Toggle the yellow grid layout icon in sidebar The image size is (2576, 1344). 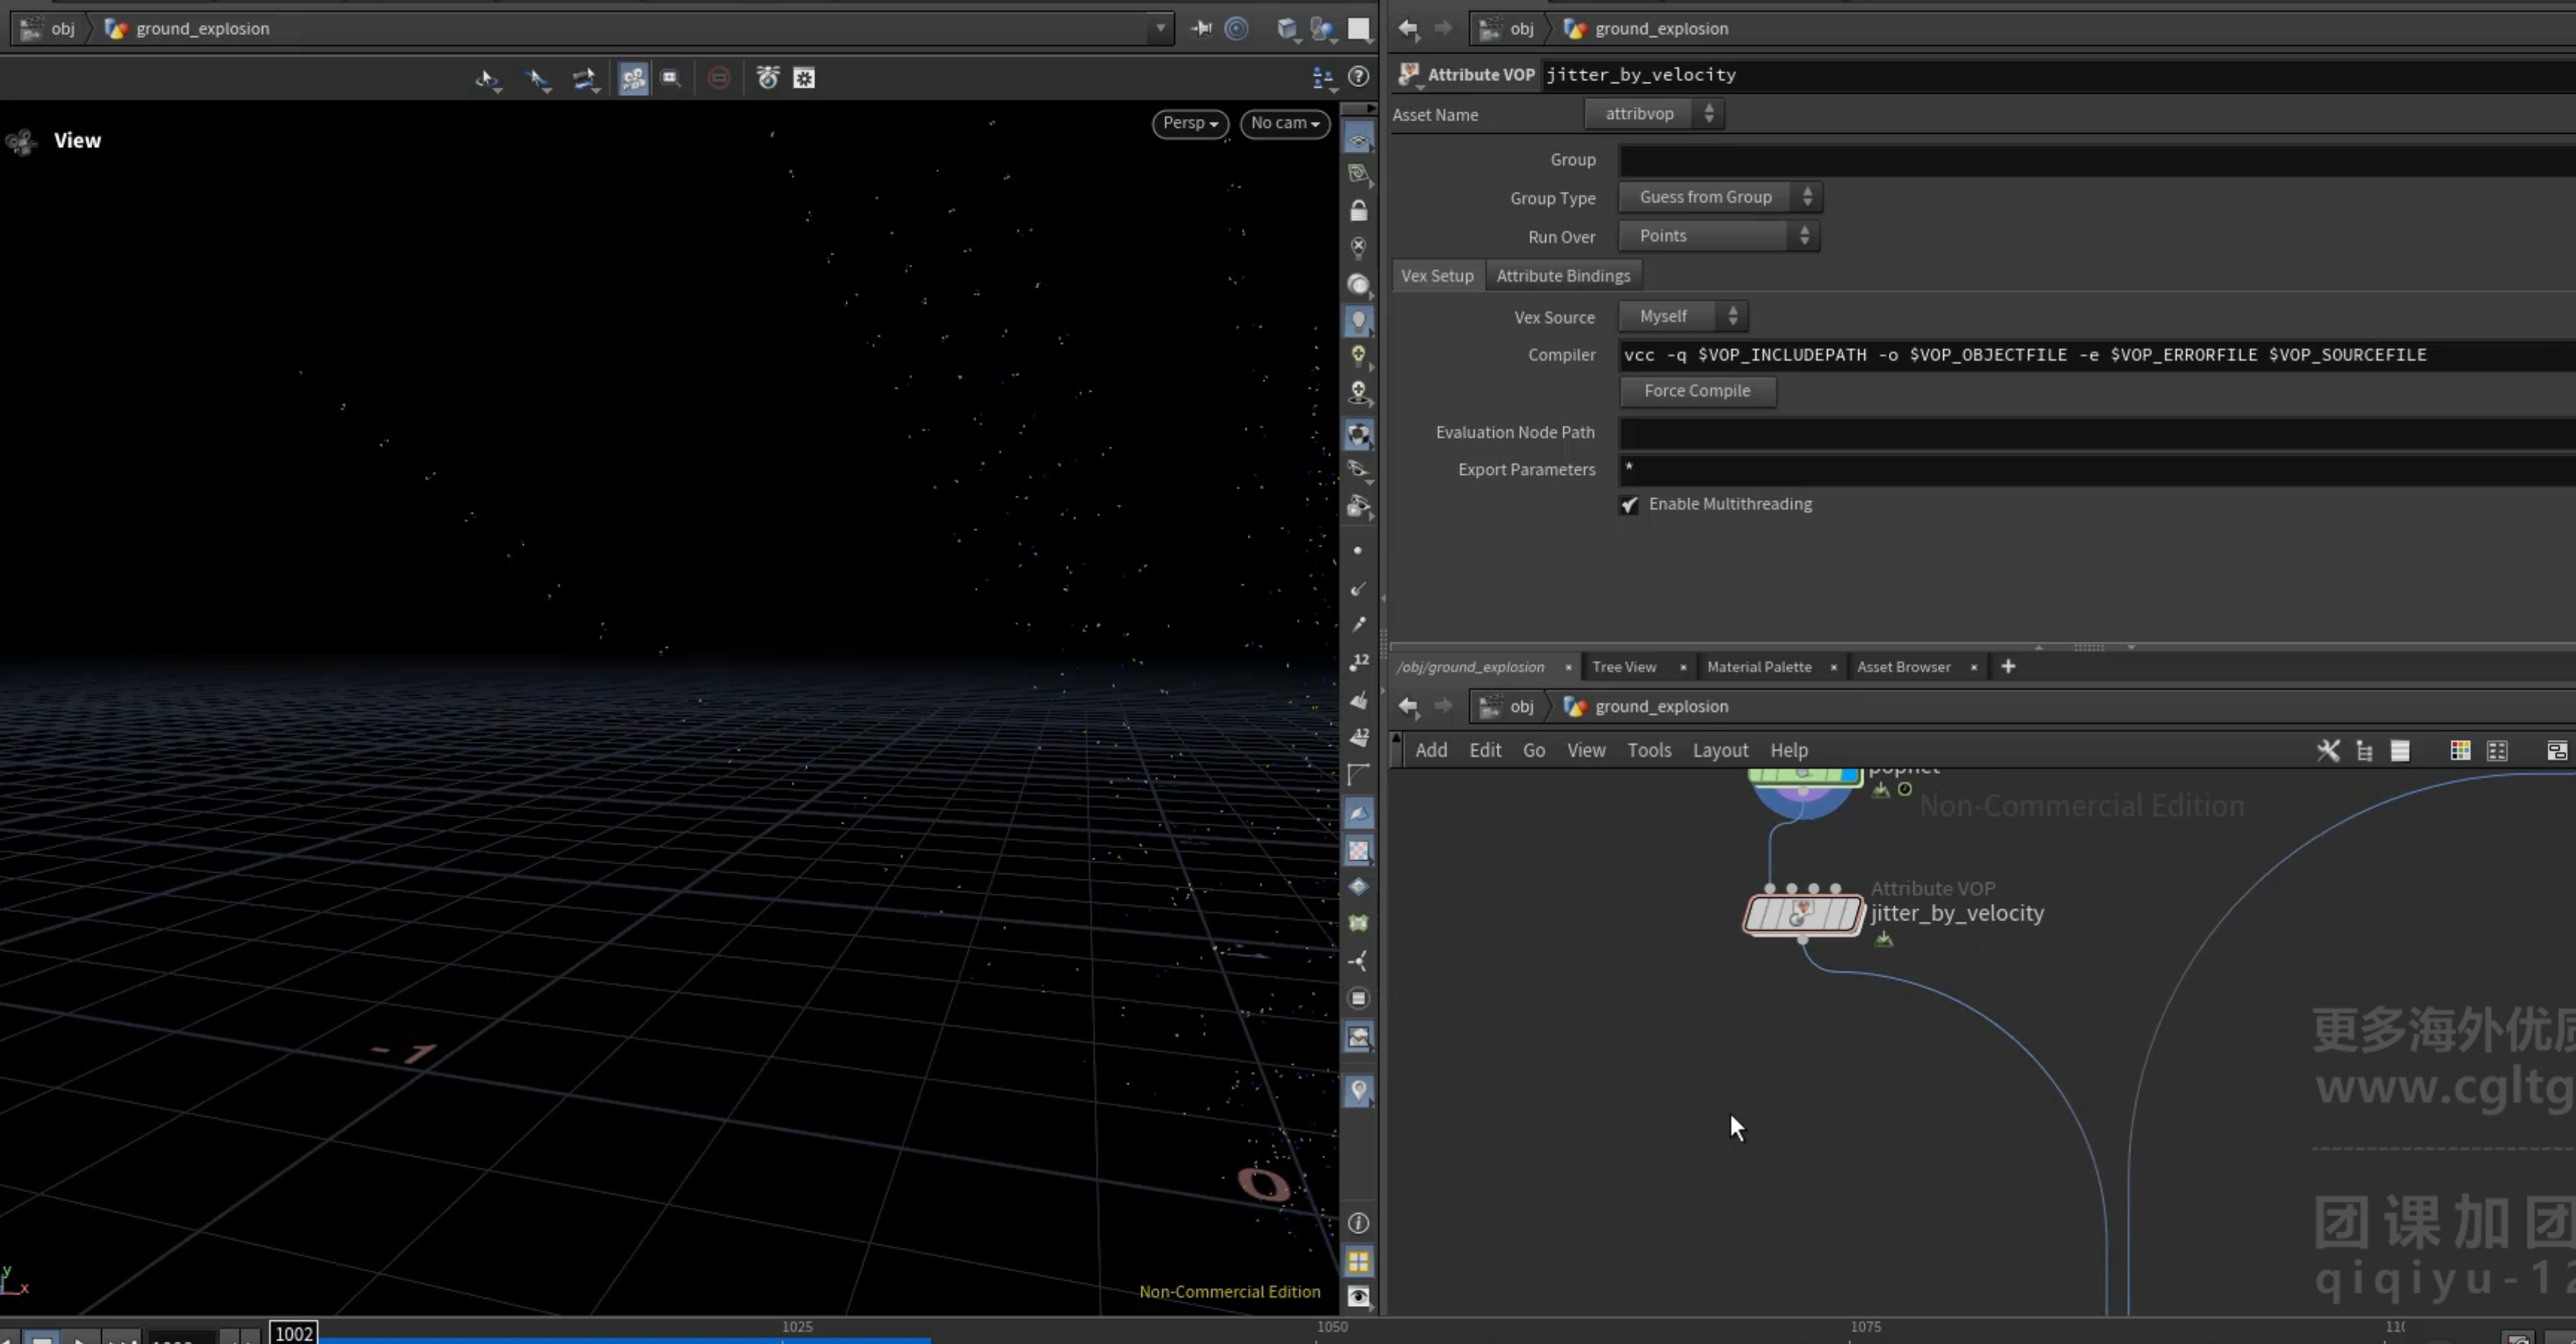[1358, 1261]
